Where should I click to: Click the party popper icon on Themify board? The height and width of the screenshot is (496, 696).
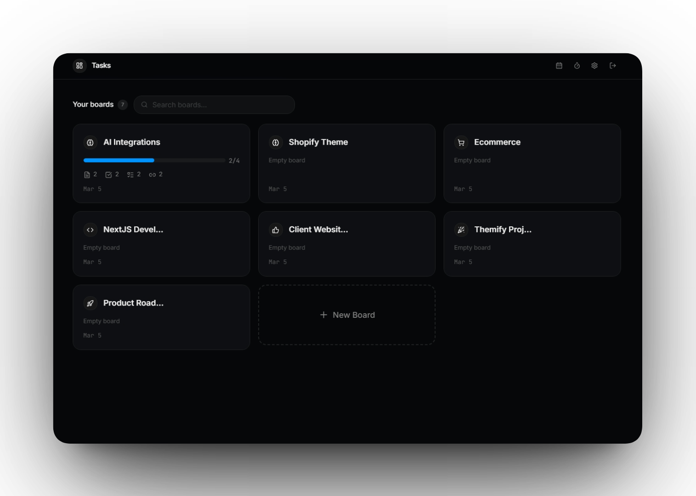click(461, 230)
